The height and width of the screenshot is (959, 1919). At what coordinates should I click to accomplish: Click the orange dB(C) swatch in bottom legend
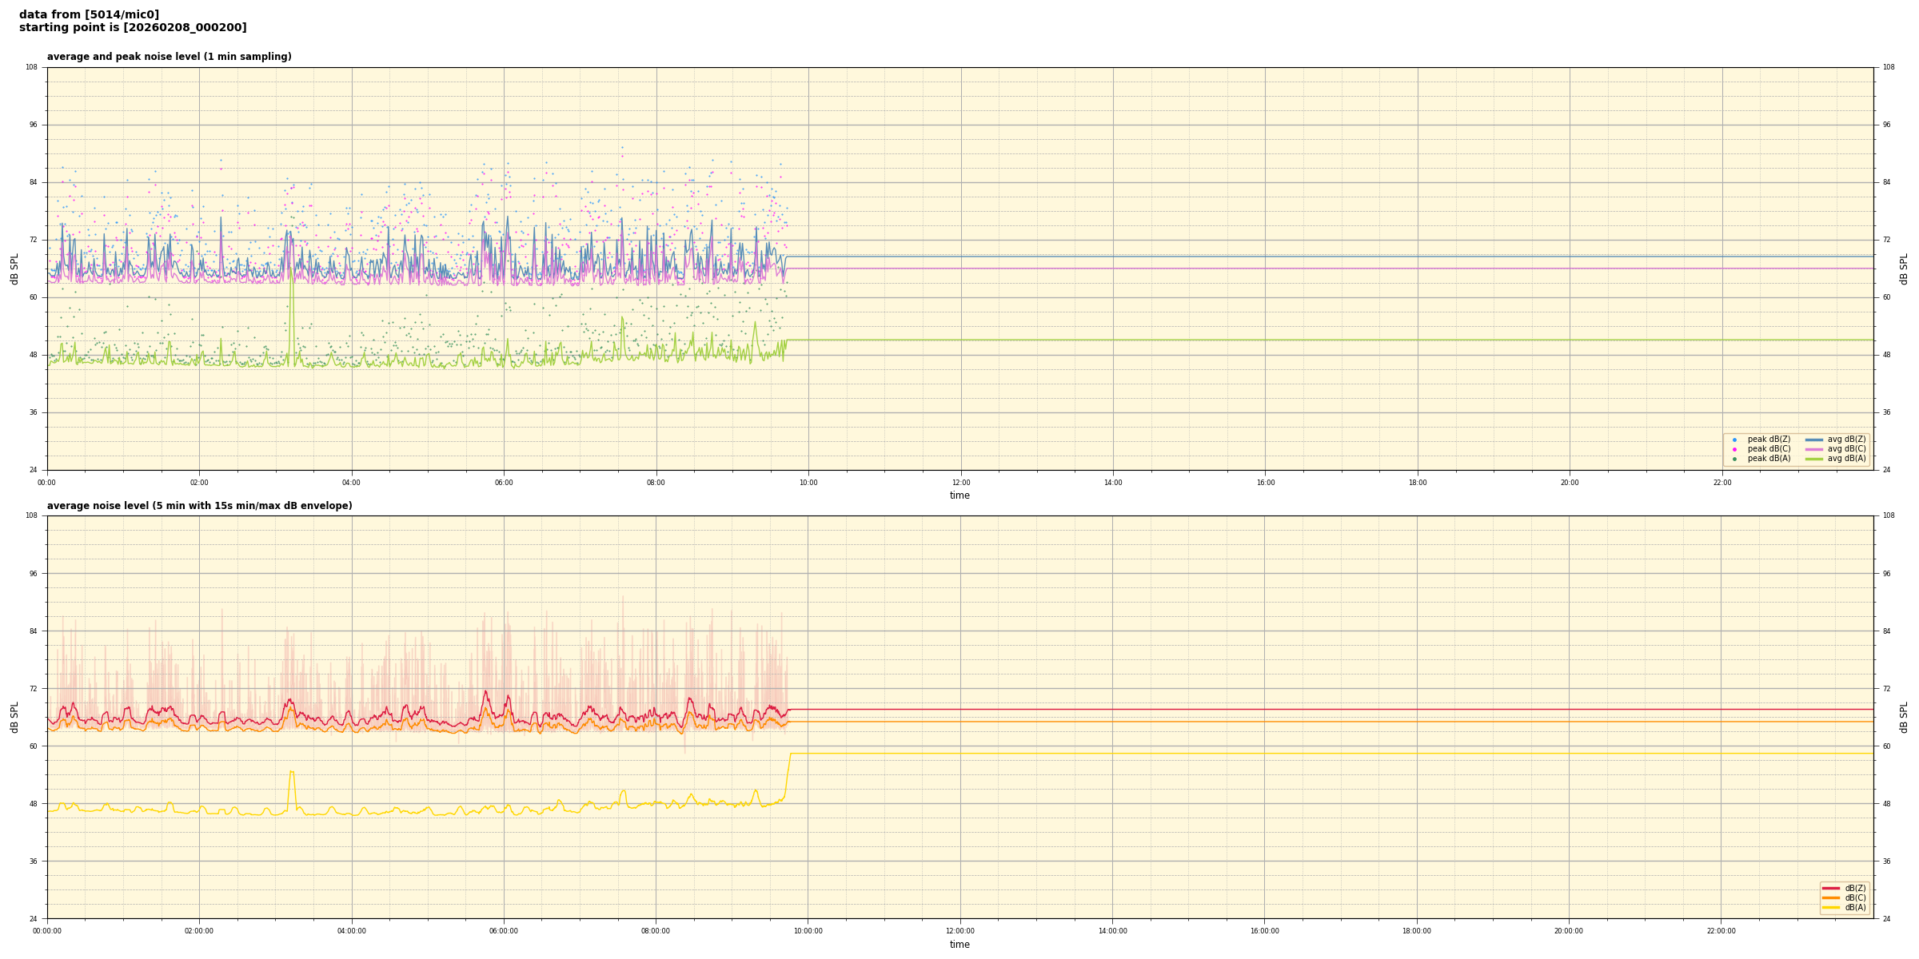click(x=1830, y=897)
